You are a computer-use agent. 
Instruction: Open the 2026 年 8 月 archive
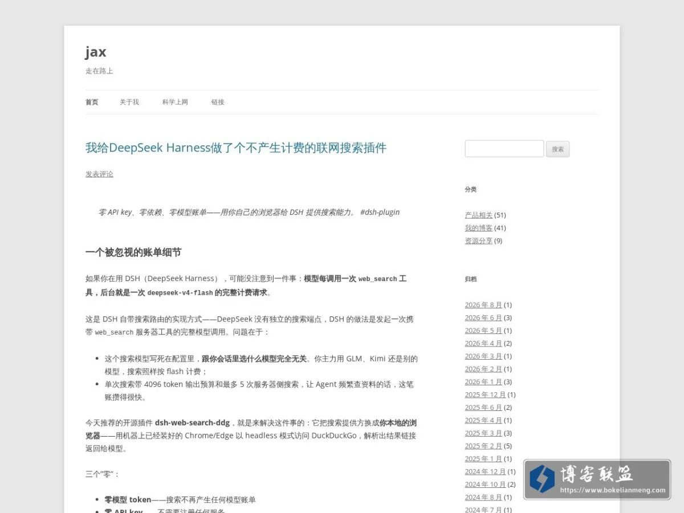coord(483,305)
